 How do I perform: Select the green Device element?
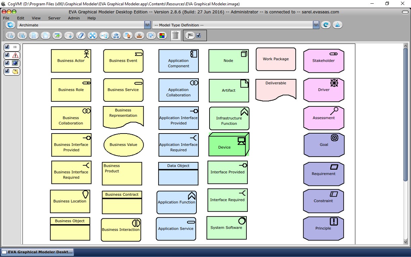point(229,144)
